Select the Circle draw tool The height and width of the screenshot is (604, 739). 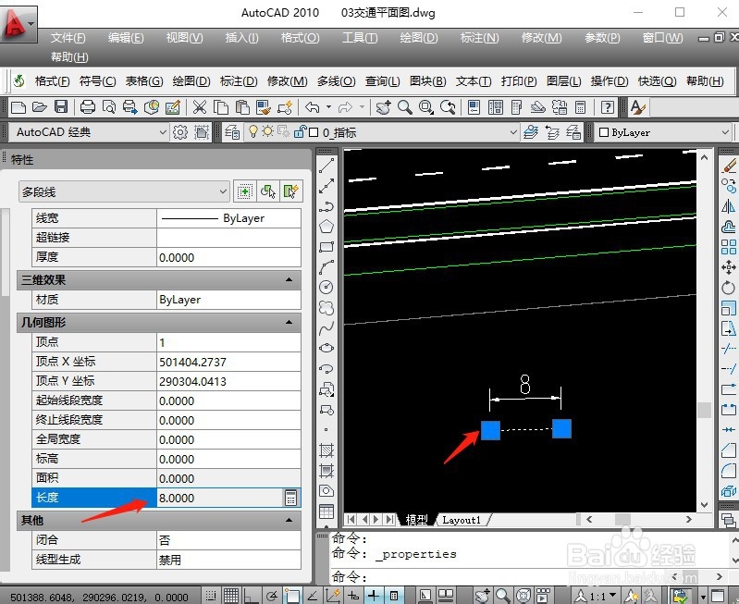326,287
